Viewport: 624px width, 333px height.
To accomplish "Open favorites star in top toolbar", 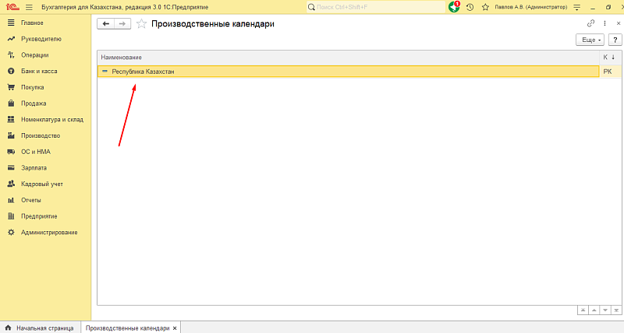I will tap(485, 7).
